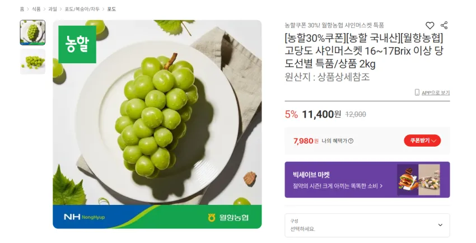Viewport: 476px width, 243px height.
Task: Open the 쿠폰받기 coupon dropdown button
Action: click(x=422, y=141)
